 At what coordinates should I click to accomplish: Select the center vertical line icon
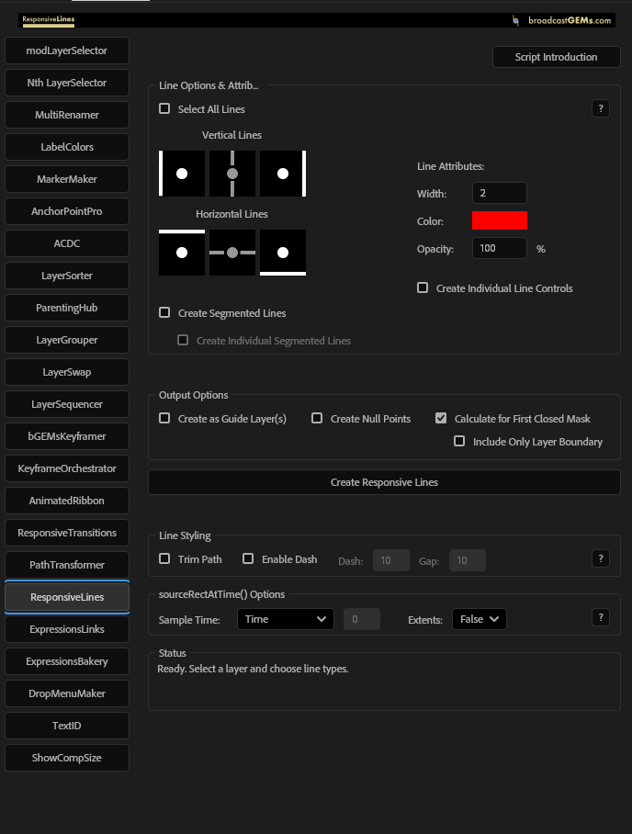click(x=232, y=174)
